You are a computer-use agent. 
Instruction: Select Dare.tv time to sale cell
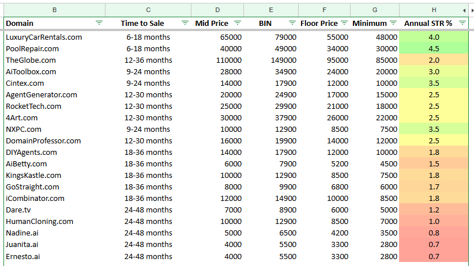click(148, 210)
